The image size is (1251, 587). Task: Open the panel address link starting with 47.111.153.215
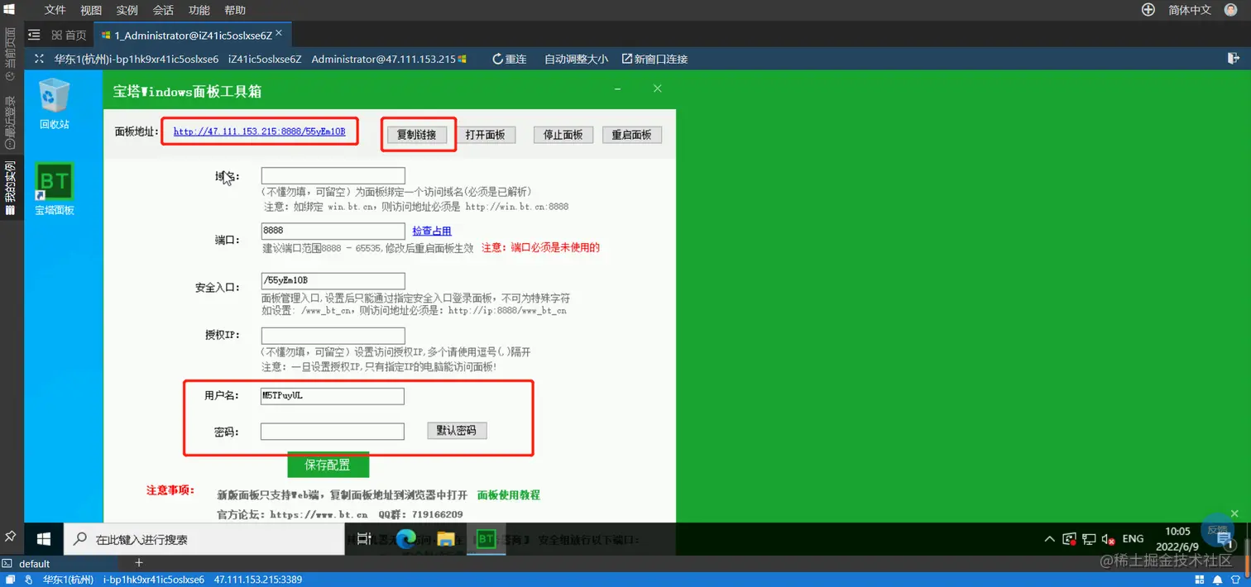pyautogui.click(x=260, y=131)
